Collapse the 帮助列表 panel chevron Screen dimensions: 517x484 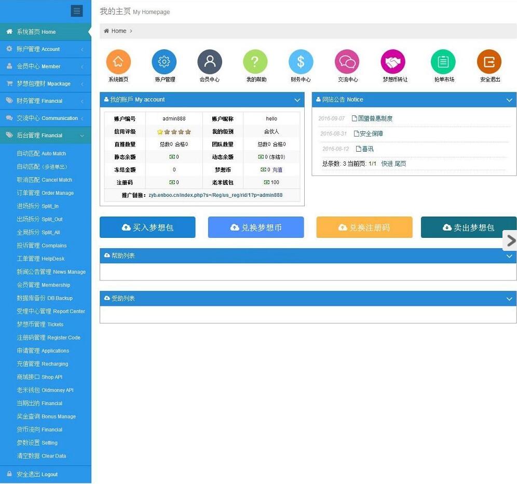[x=509, y=256]
